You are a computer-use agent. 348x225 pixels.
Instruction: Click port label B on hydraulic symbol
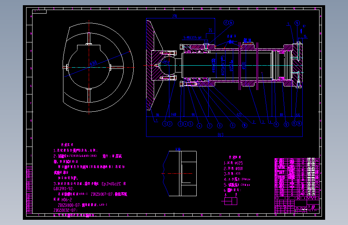click(236, 195)
